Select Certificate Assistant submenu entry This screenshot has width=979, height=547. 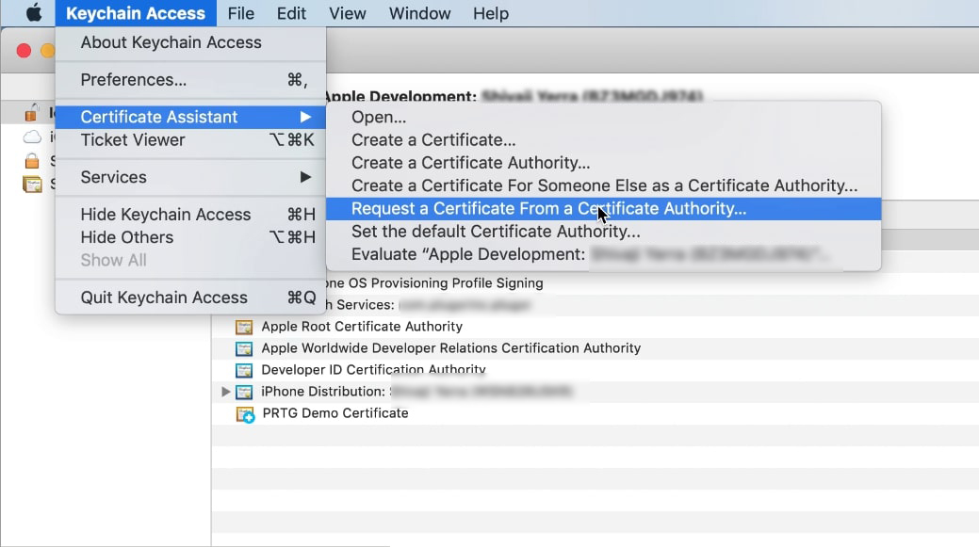pyautogui.click(x=190, y=117)
